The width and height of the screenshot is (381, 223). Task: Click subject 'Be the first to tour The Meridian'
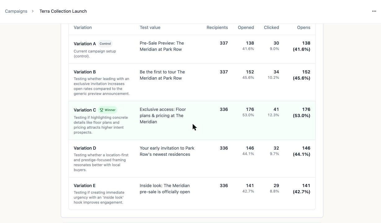click(x=162, y=75)
